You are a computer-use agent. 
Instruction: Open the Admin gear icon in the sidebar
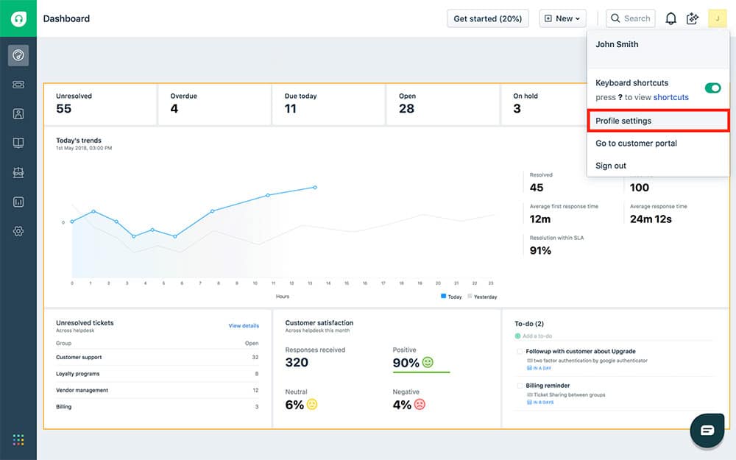18,231
